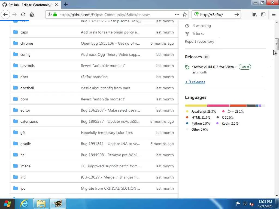Open r3dfox v144.0.2 for Vista+ release

(214, 67)
